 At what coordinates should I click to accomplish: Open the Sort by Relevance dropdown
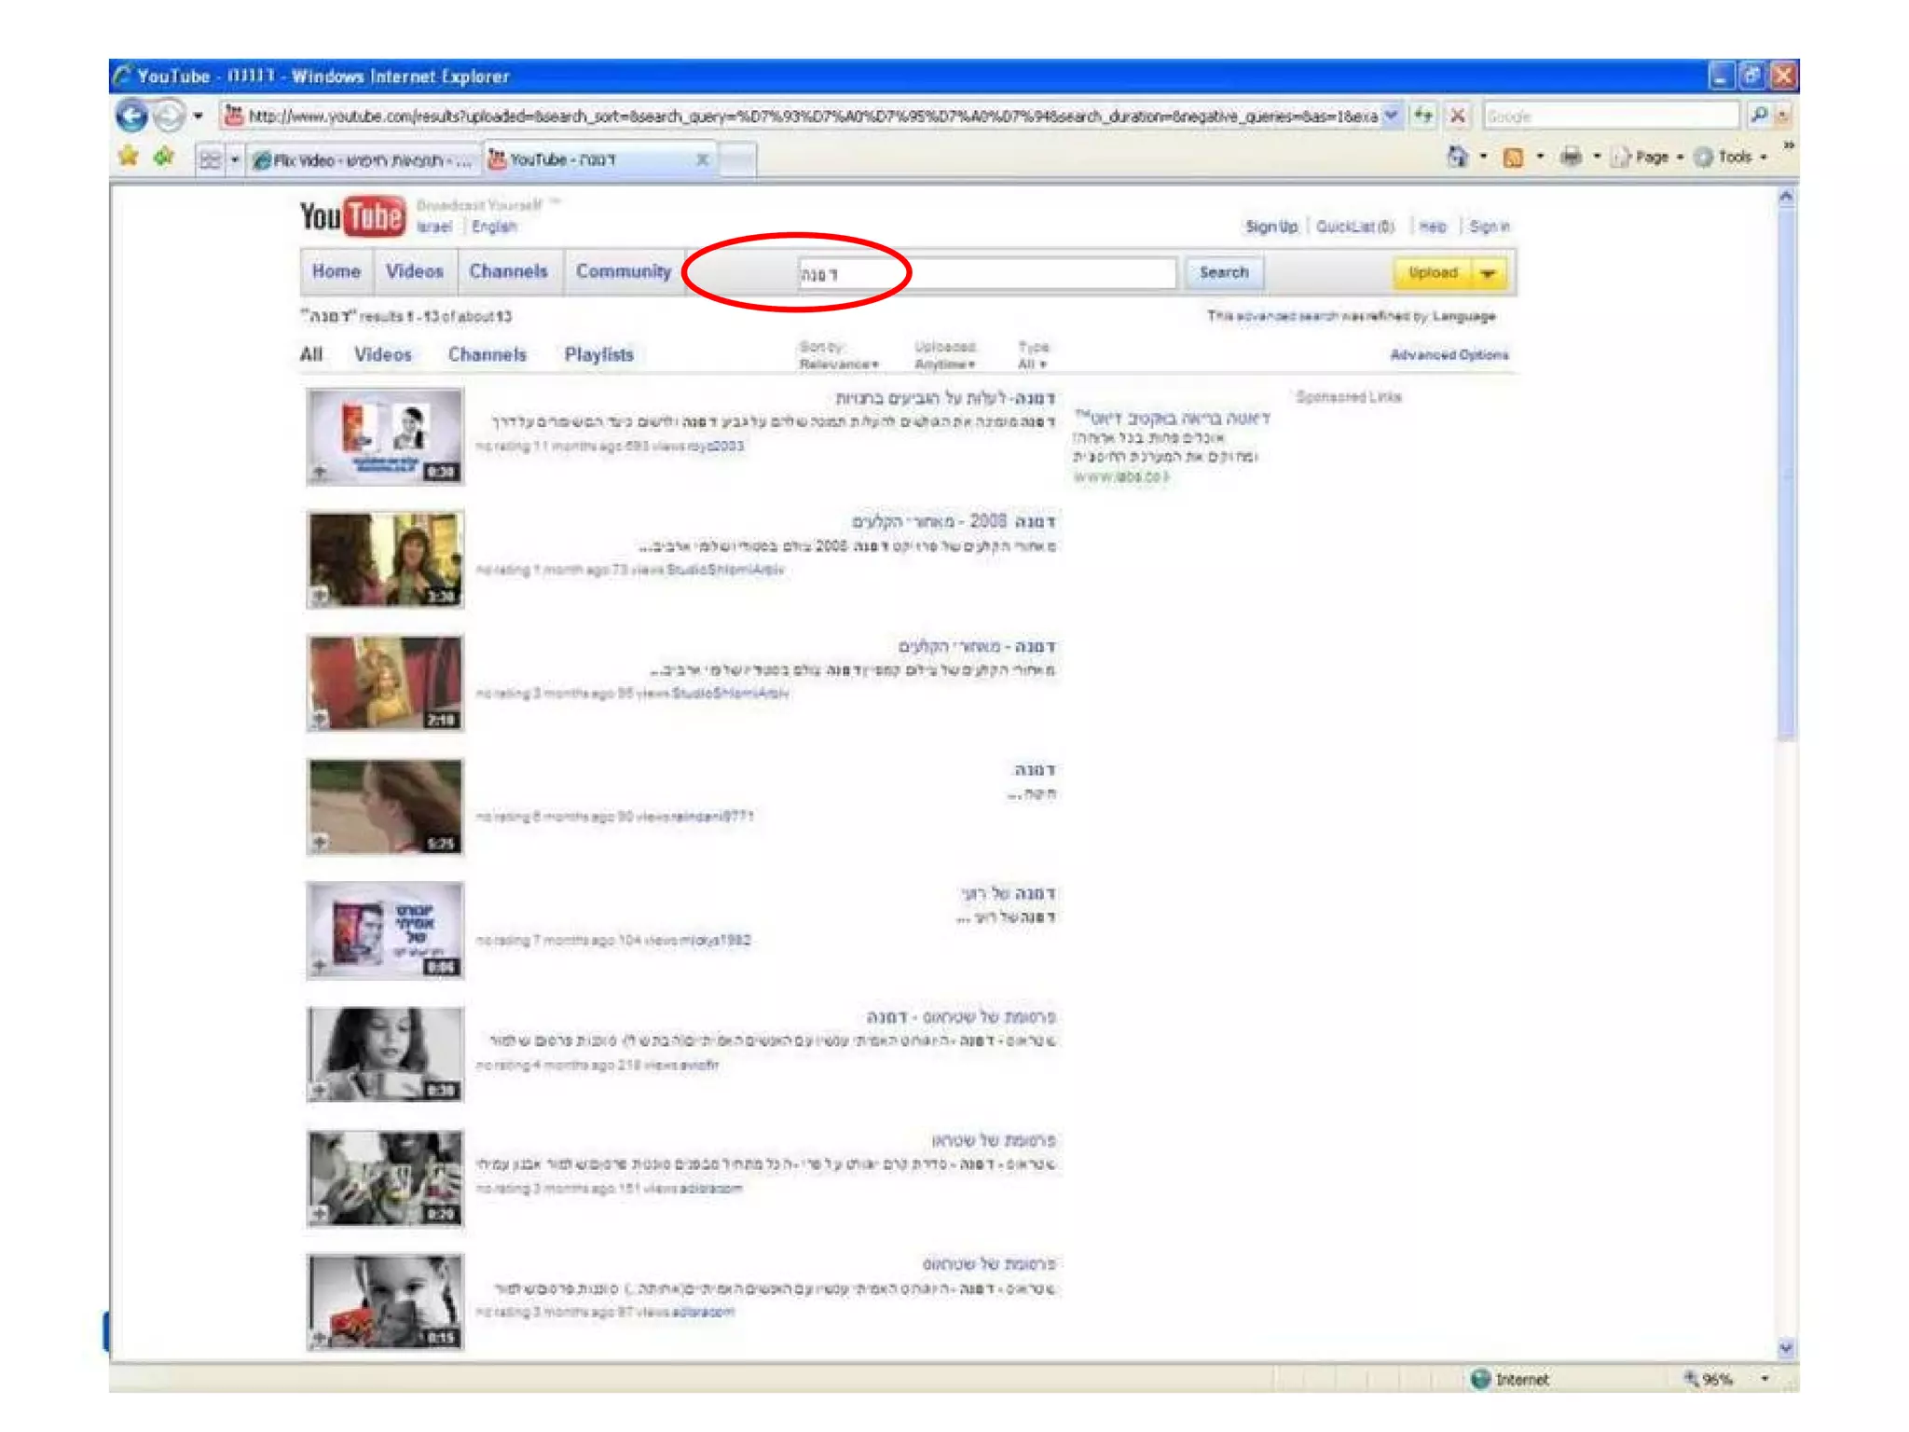(838, 365)
